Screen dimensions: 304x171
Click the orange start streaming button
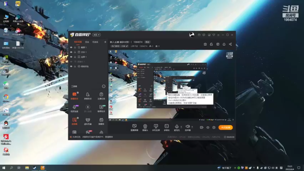tap(225, 127)
